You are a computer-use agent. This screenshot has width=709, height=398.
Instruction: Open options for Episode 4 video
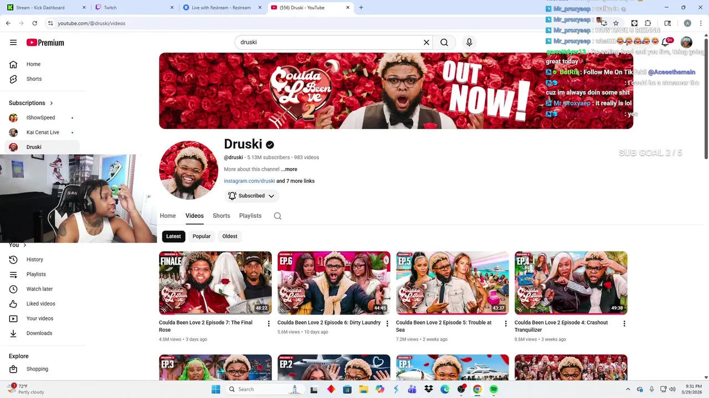click(x=624, y=323)
